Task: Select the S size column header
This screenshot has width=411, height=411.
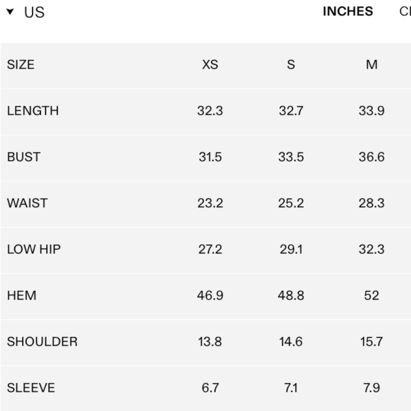Action: tap(291, 65)
